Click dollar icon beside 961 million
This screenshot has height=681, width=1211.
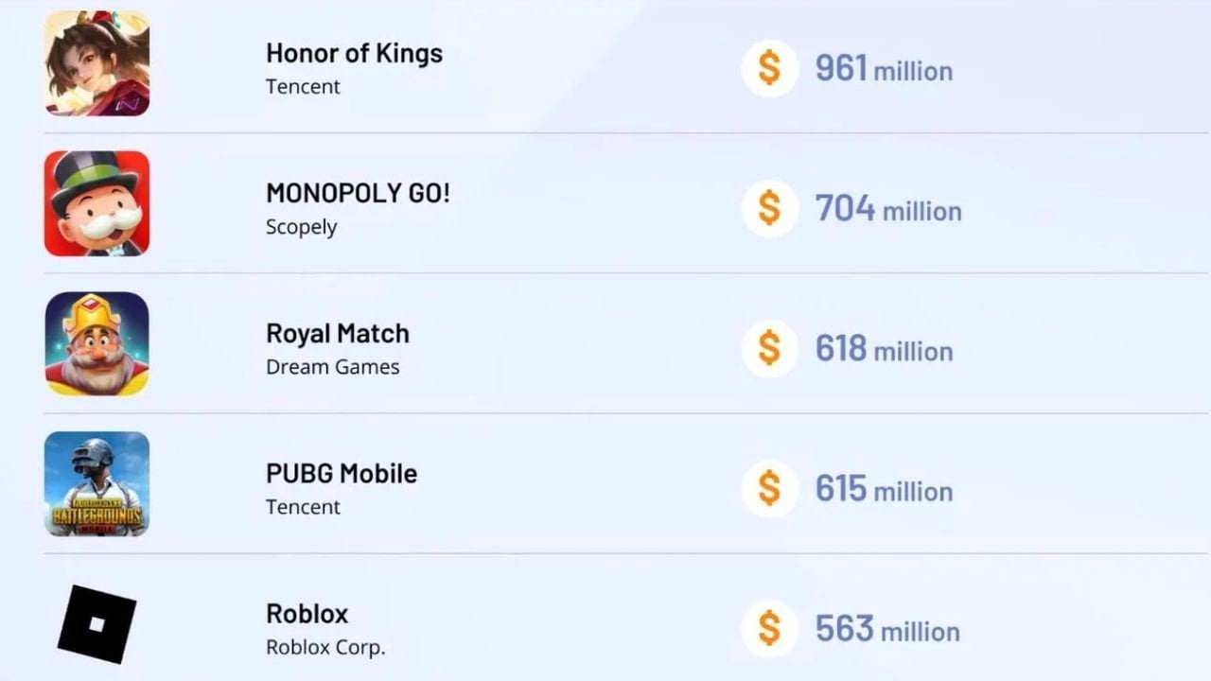pos(769,69)
